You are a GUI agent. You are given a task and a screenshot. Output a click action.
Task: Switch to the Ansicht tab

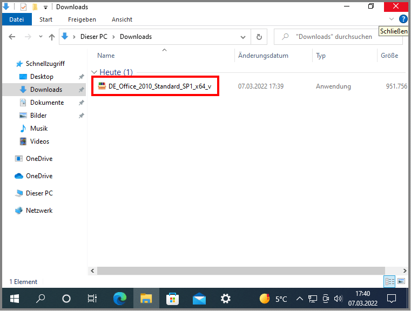click(122, 19)
